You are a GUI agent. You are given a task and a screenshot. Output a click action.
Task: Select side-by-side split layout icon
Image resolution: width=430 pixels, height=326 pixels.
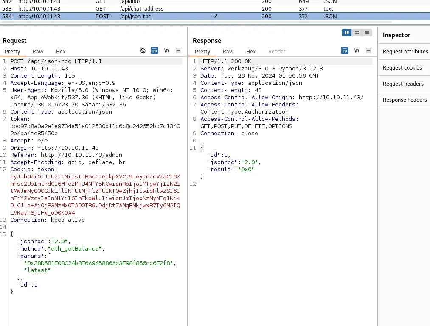tap(347, 33)
